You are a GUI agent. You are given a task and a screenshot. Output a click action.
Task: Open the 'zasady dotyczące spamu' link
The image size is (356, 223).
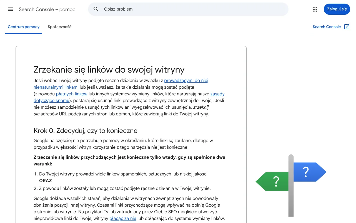coord(217,94)
